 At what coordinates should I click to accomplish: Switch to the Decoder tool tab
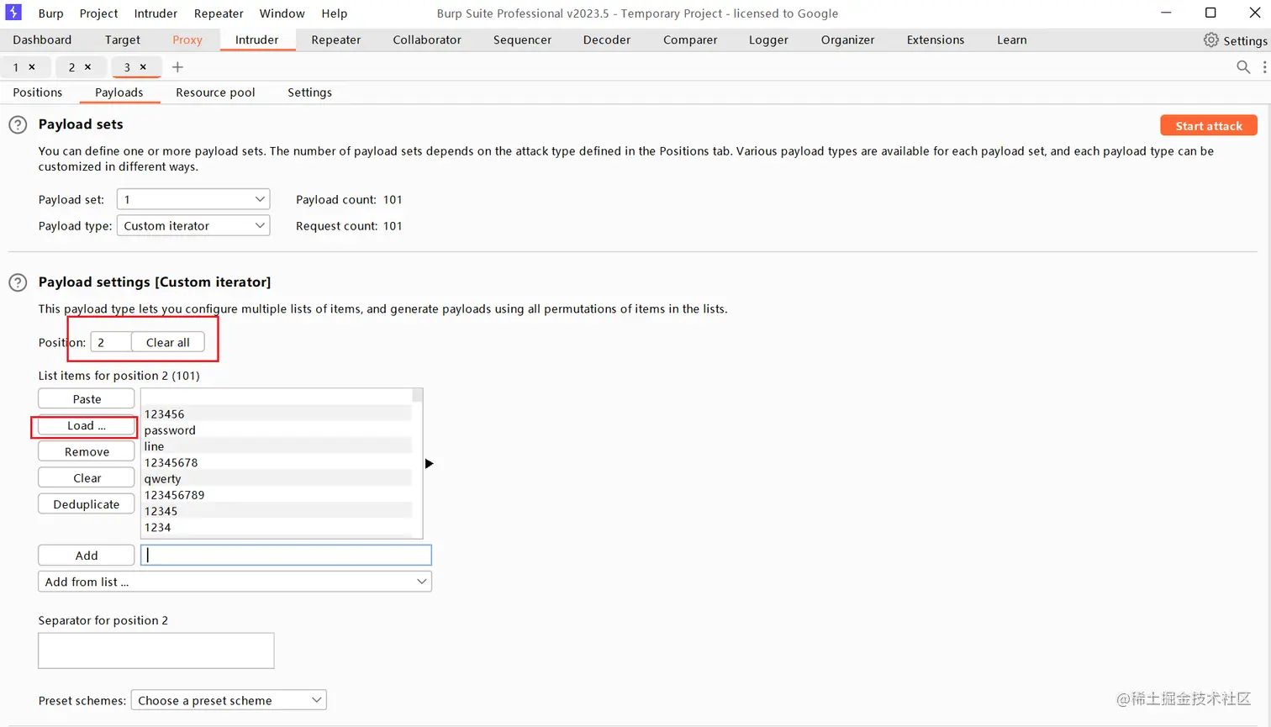606,40
